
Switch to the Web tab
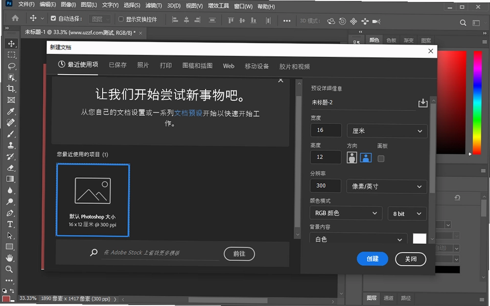pos(229,66)
